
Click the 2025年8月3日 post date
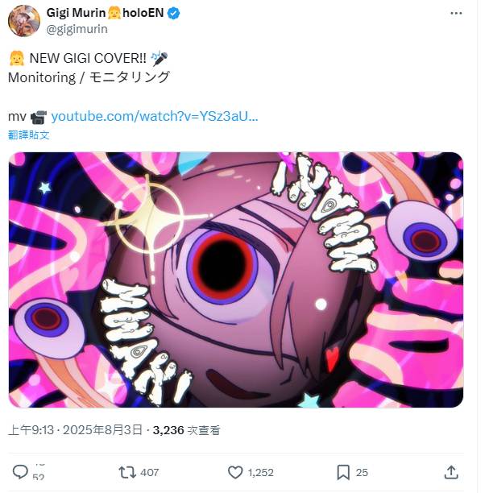pyautogui.click(x=102, y=430)
